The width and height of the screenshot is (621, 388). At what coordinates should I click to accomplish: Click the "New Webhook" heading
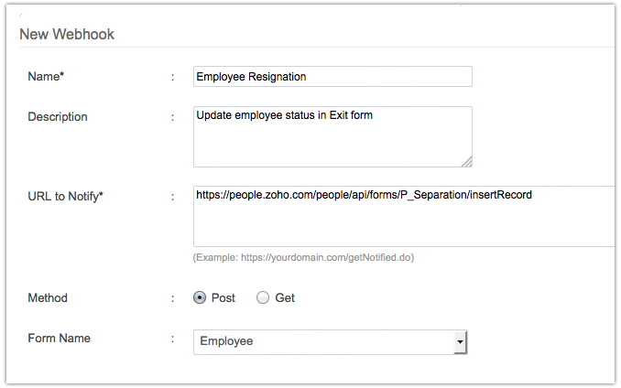(67, 35)
